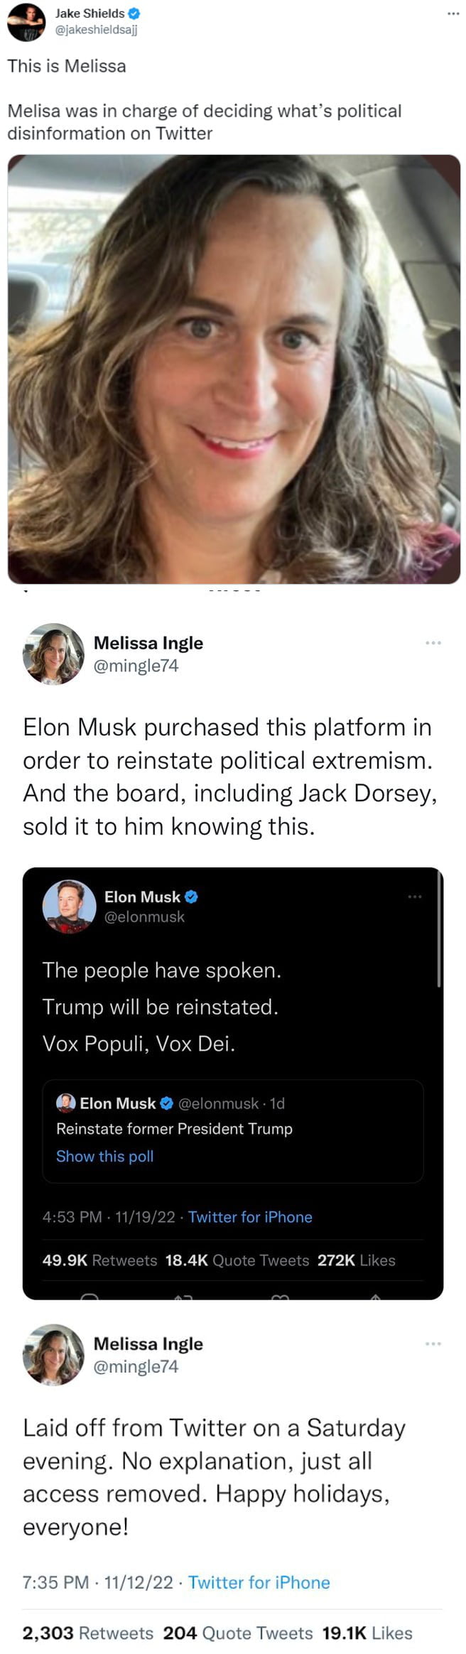This screenshot has height=1654, width=466.
Task: Click Melissa Ingle's avatar on the 'Laid off' tweet
Action: [x=53, y=1354]
